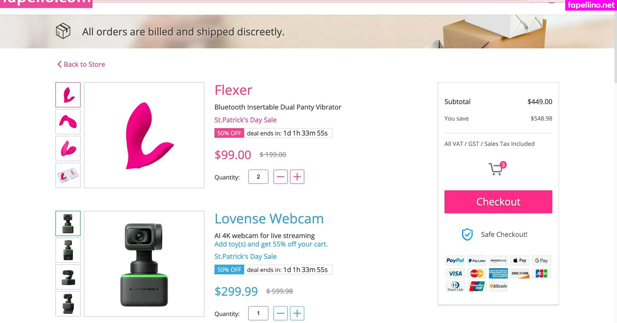Open the Lovense Webcam product title
The image size is (617, 323).
click(x=269, y=219)
